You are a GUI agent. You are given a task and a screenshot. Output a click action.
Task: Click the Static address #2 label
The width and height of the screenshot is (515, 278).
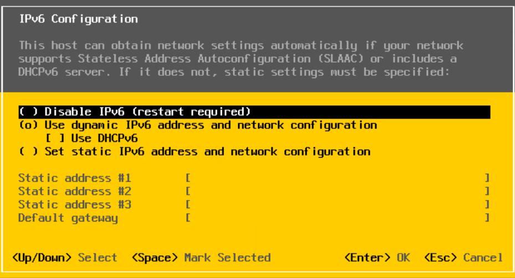coord(75,192)
